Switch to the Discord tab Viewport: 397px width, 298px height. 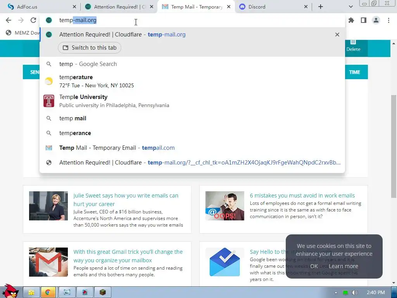coord(273,7)
